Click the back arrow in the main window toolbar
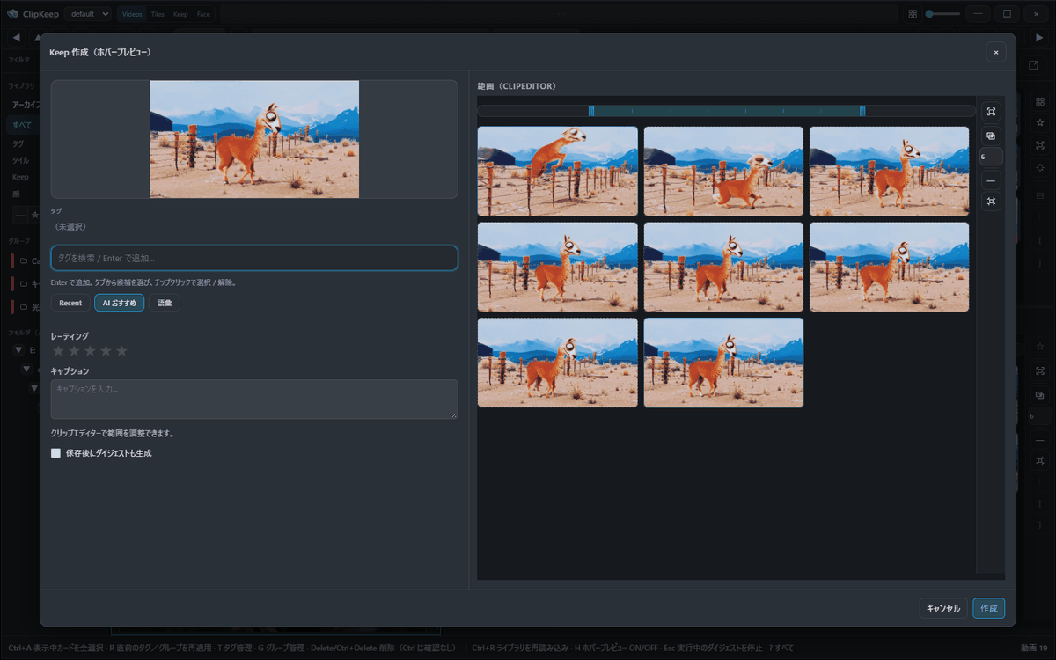Screen dimensions: 1056x660 click(16, 38)
